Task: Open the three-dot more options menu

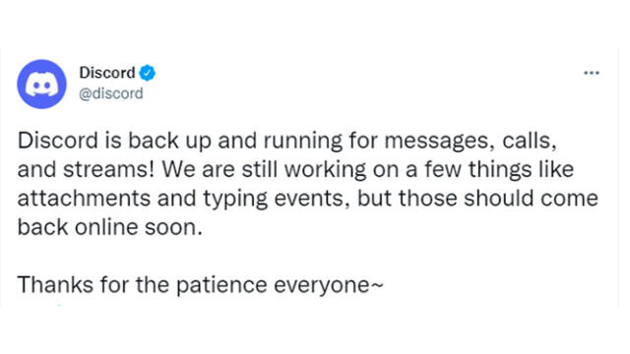Action: point(591,73)
